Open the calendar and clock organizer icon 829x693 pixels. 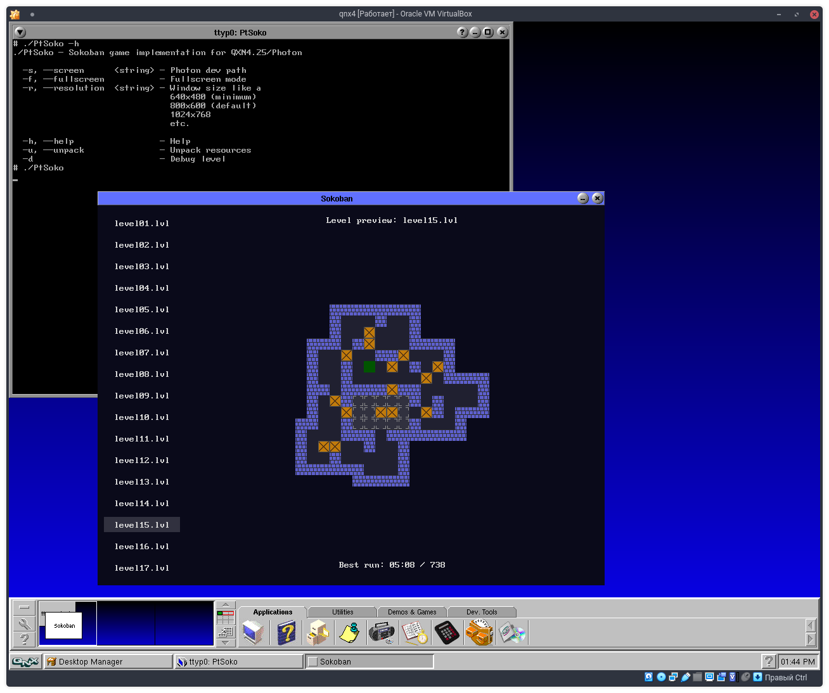click(414, 632)
